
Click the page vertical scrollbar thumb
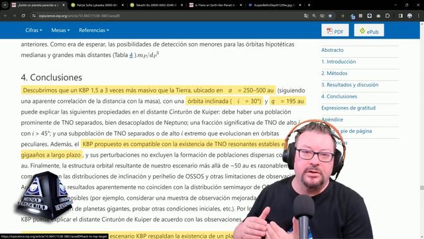pyautogui.click(x=421, y=187)
